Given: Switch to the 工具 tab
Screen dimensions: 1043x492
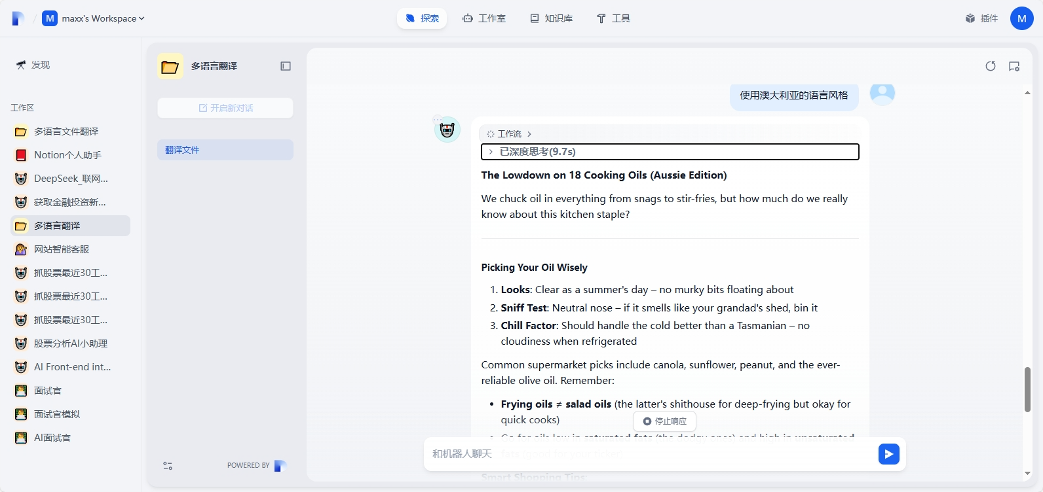Looking at the screenshot, I should tap(613, 18).
